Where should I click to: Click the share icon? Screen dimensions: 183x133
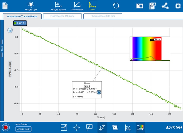(165, 6)
